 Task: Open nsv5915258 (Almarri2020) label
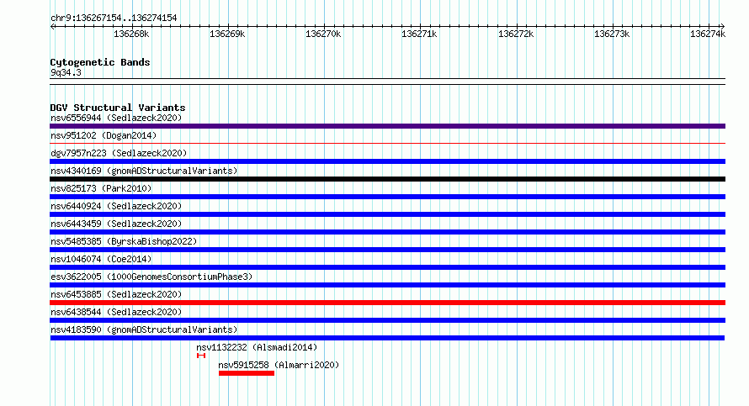pos(279,365)
